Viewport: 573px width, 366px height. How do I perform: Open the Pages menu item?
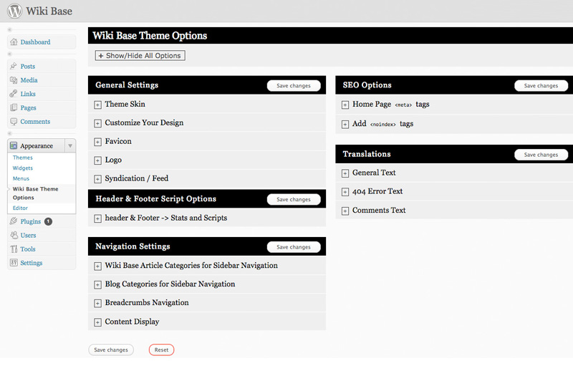[x=28, y=107]
